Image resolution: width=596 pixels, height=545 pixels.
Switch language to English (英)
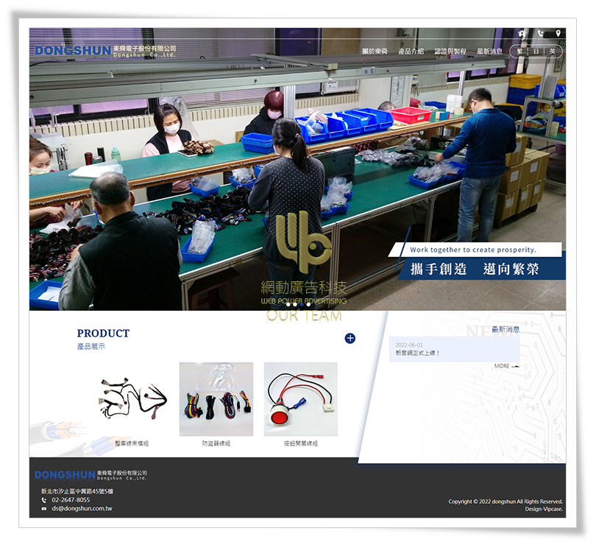[x=553, y=52]
